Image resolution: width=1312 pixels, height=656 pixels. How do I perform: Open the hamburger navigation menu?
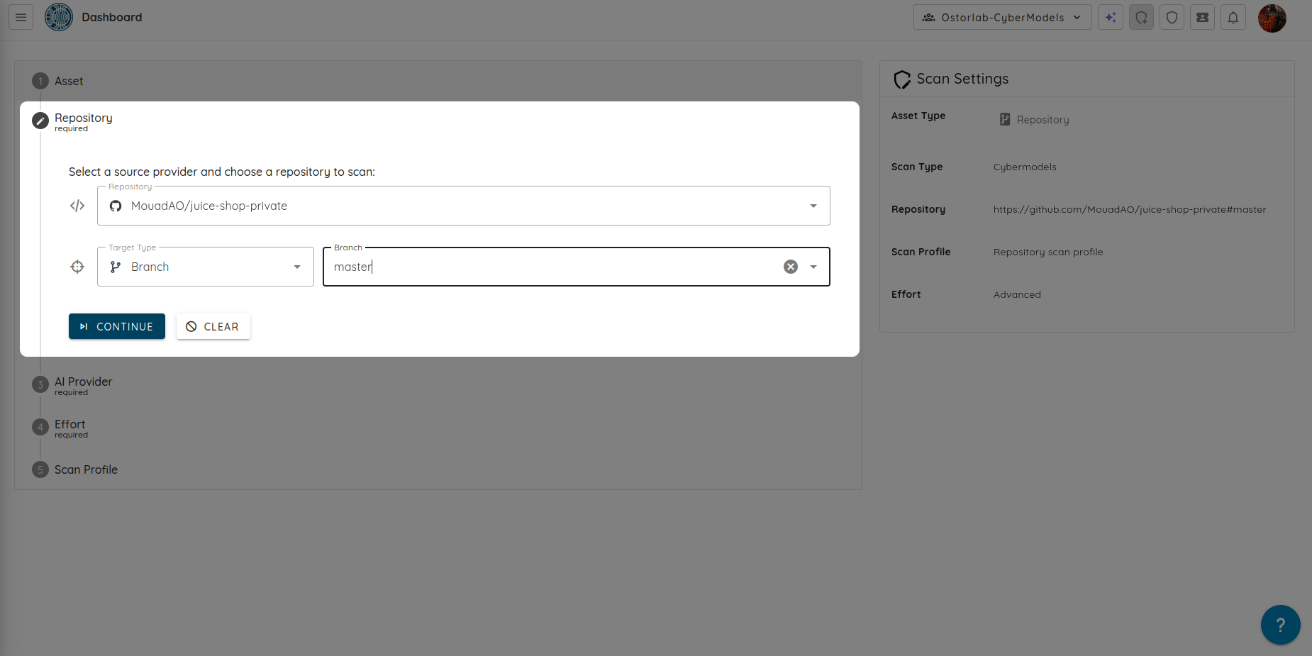(x=21, y=17)
